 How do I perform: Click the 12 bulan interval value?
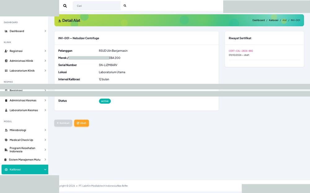(104, 79)
